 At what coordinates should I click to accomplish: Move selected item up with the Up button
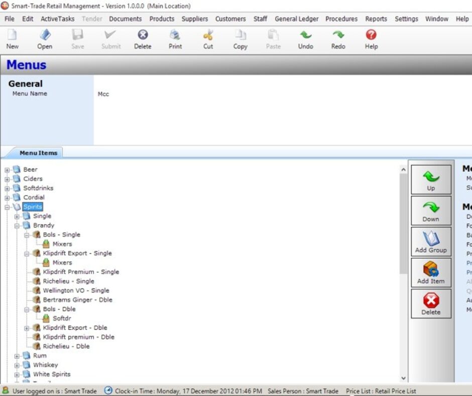(x=431, y=179)
